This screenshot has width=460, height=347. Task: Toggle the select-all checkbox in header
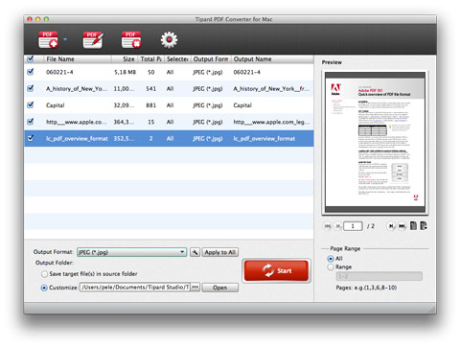pos(31,58)
